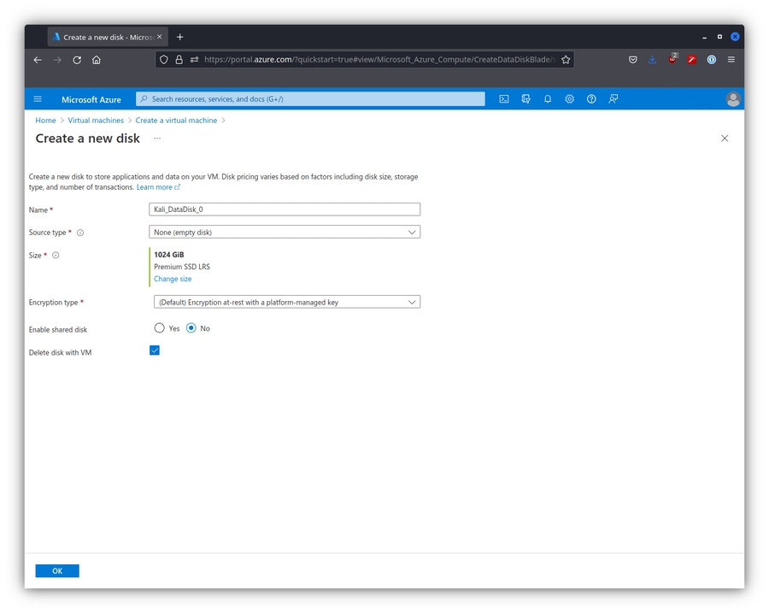769x613 pixels.
Task: Click the Change size link
Action: (173, 279)
